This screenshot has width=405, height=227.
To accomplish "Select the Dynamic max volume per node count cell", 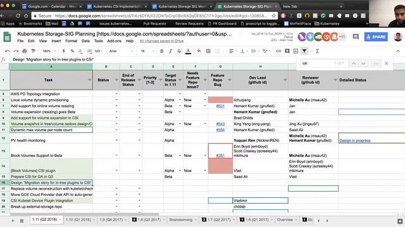I will tap(51, 130).
